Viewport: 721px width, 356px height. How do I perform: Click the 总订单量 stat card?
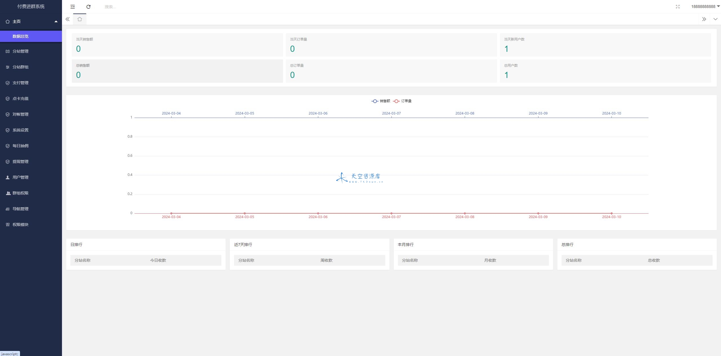(391, 71)
